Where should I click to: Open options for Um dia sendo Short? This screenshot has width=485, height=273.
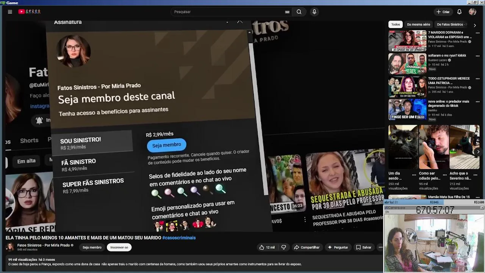(414, 175)
